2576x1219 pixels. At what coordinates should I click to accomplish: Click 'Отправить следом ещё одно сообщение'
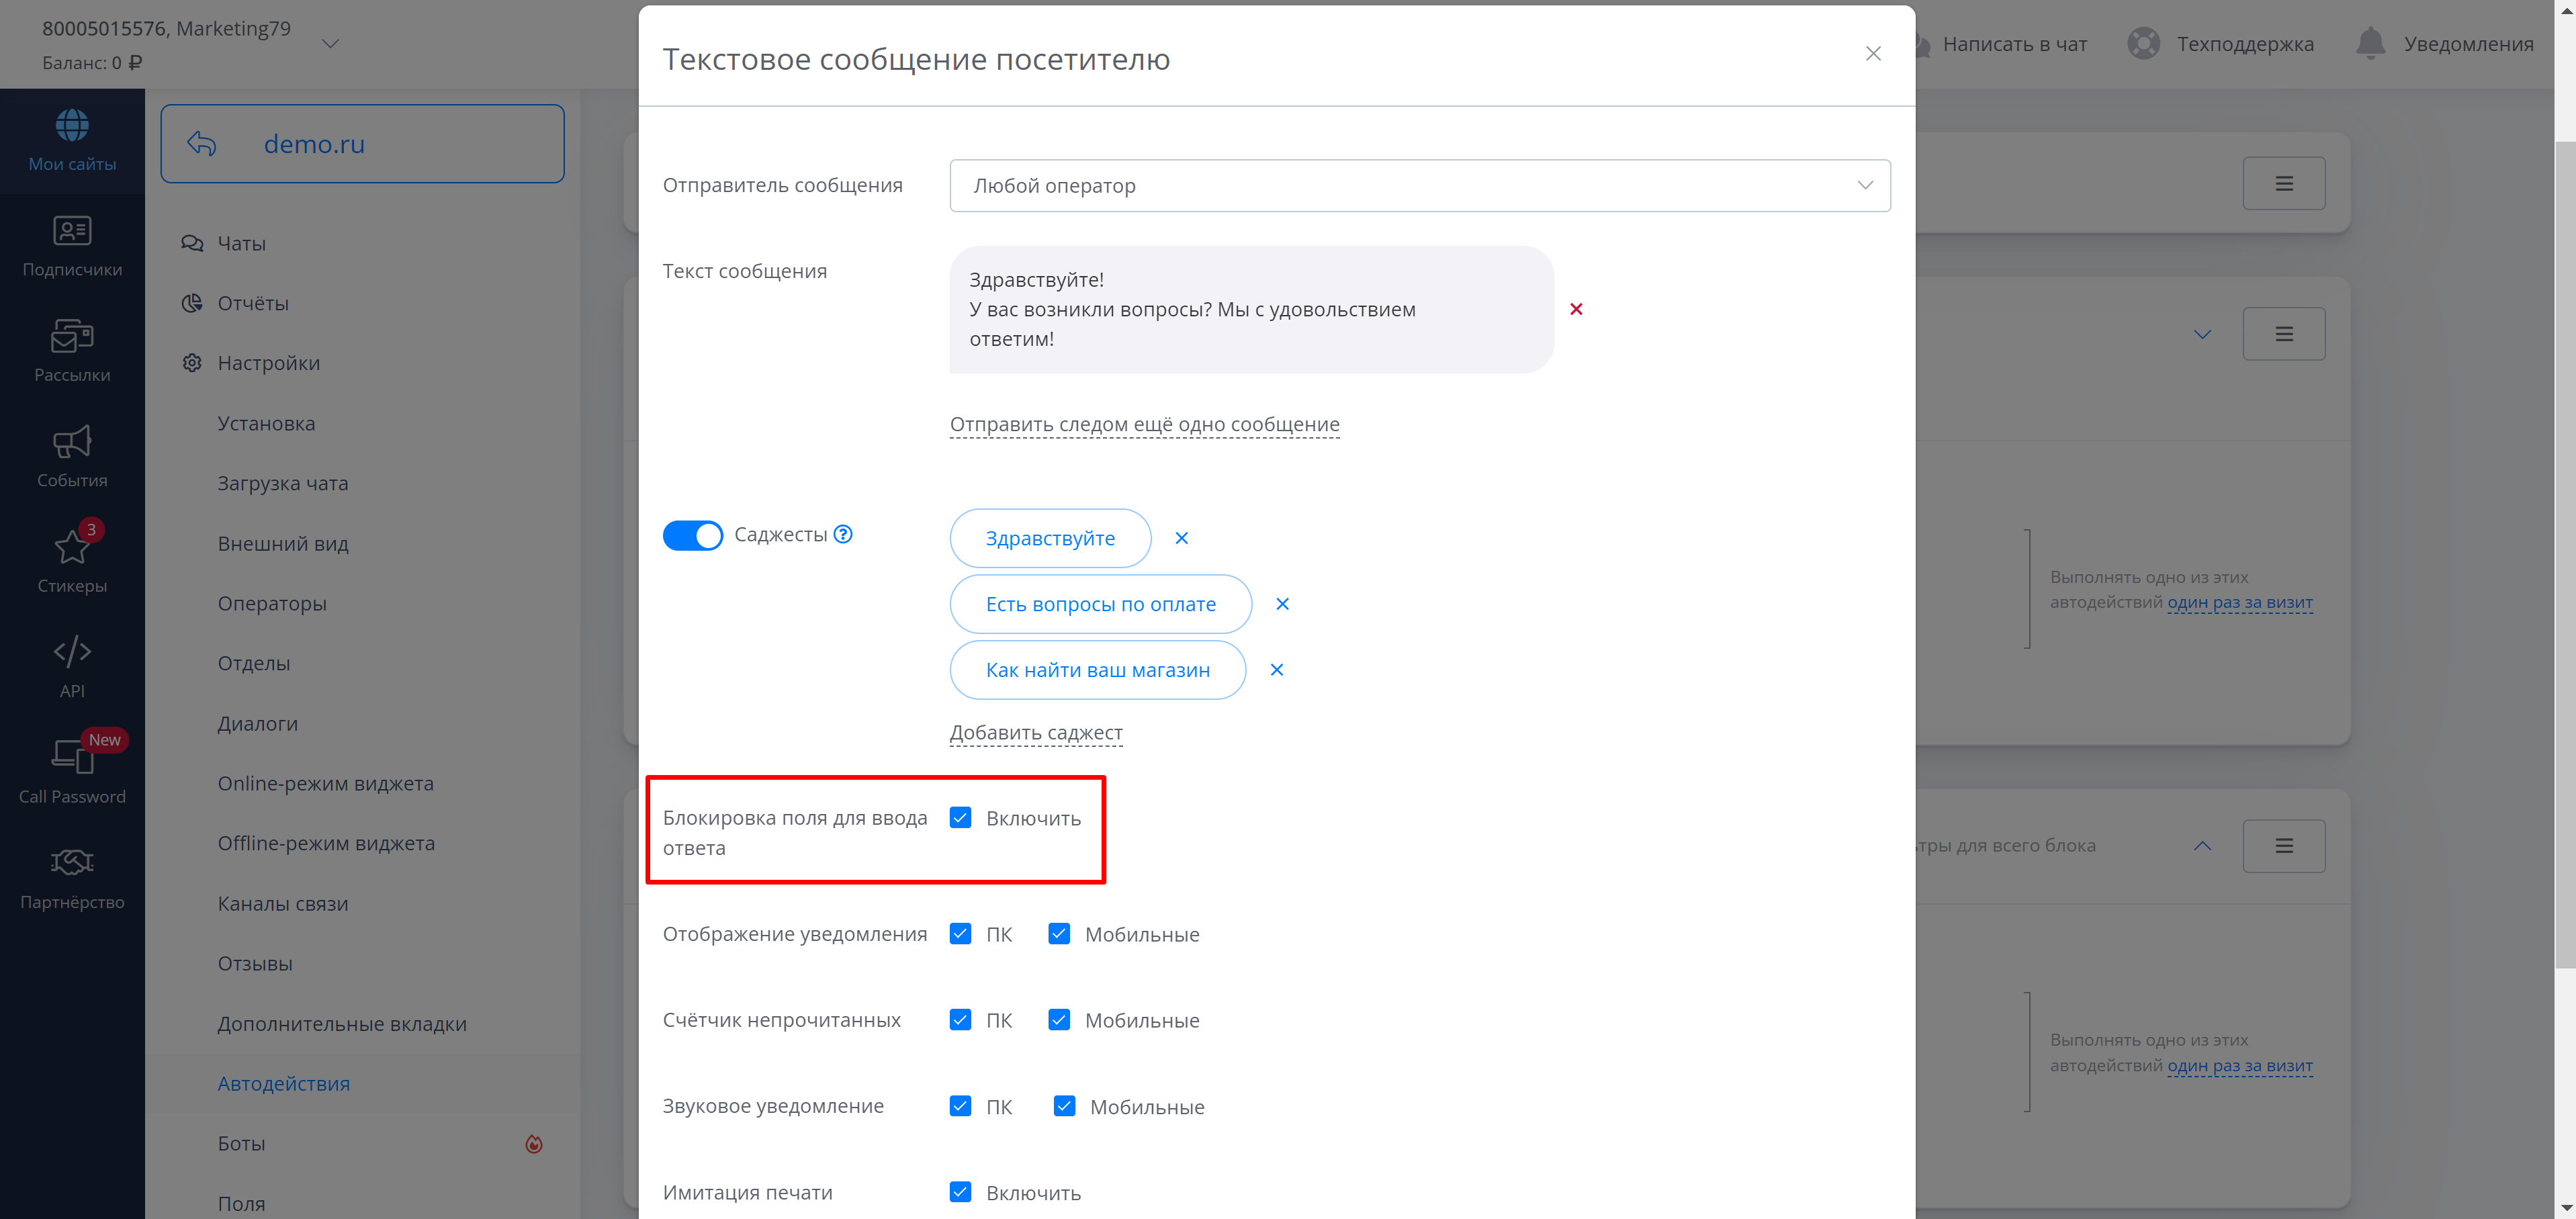click(x=1144, y=424)
